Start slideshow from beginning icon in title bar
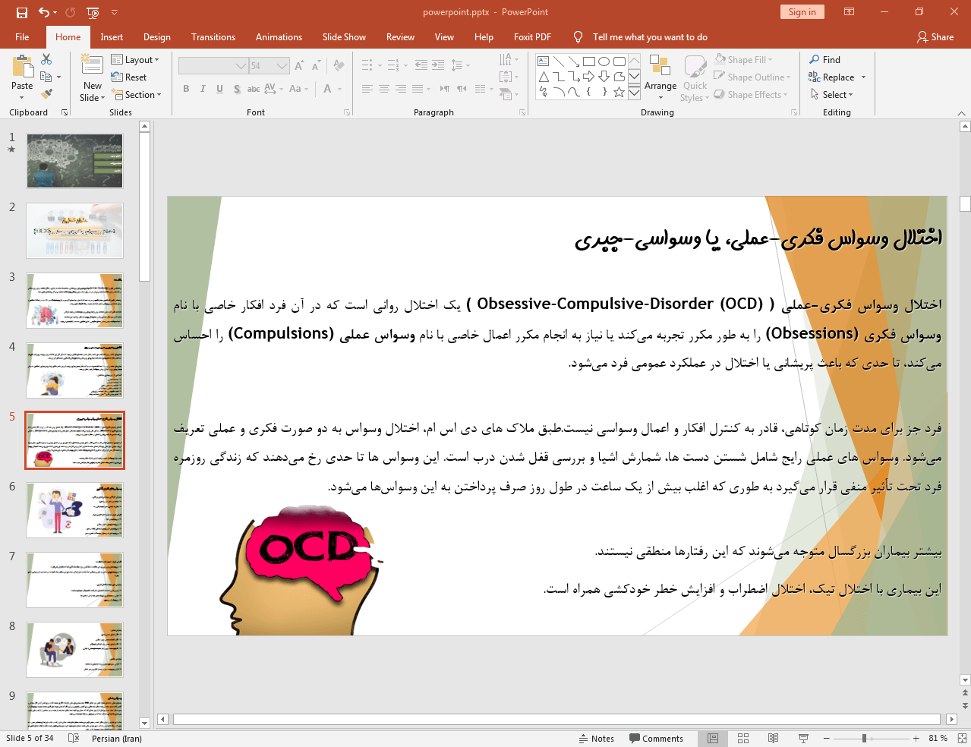This screenshot has height=747, width=971. pos(93,12)
